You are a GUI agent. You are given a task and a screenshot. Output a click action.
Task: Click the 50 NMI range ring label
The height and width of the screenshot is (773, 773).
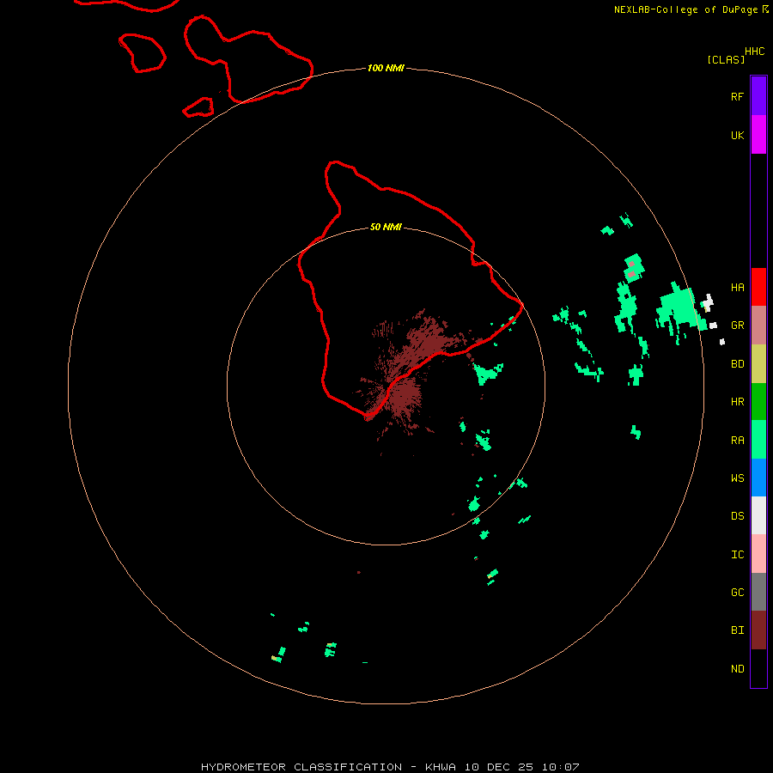(386, 227)
